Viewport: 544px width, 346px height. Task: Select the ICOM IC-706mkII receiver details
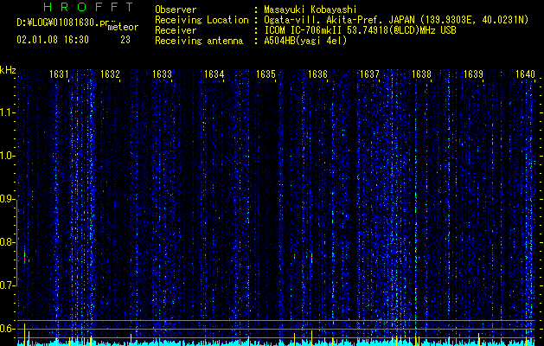point(360,30)
